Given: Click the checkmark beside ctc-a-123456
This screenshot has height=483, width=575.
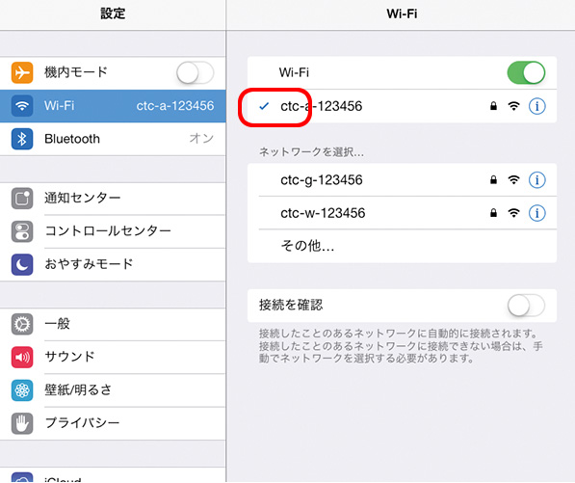Looking at the screenshot, I should 264,106.
